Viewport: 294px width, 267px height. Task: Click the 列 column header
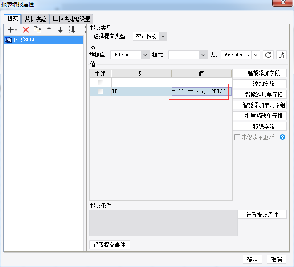pos(141,73)
